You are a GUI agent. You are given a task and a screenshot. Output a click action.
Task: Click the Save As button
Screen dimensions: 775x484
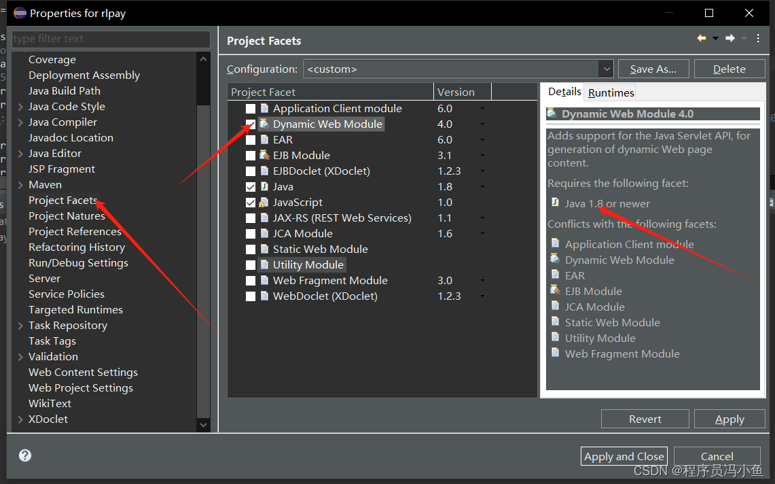click(653, 69)
